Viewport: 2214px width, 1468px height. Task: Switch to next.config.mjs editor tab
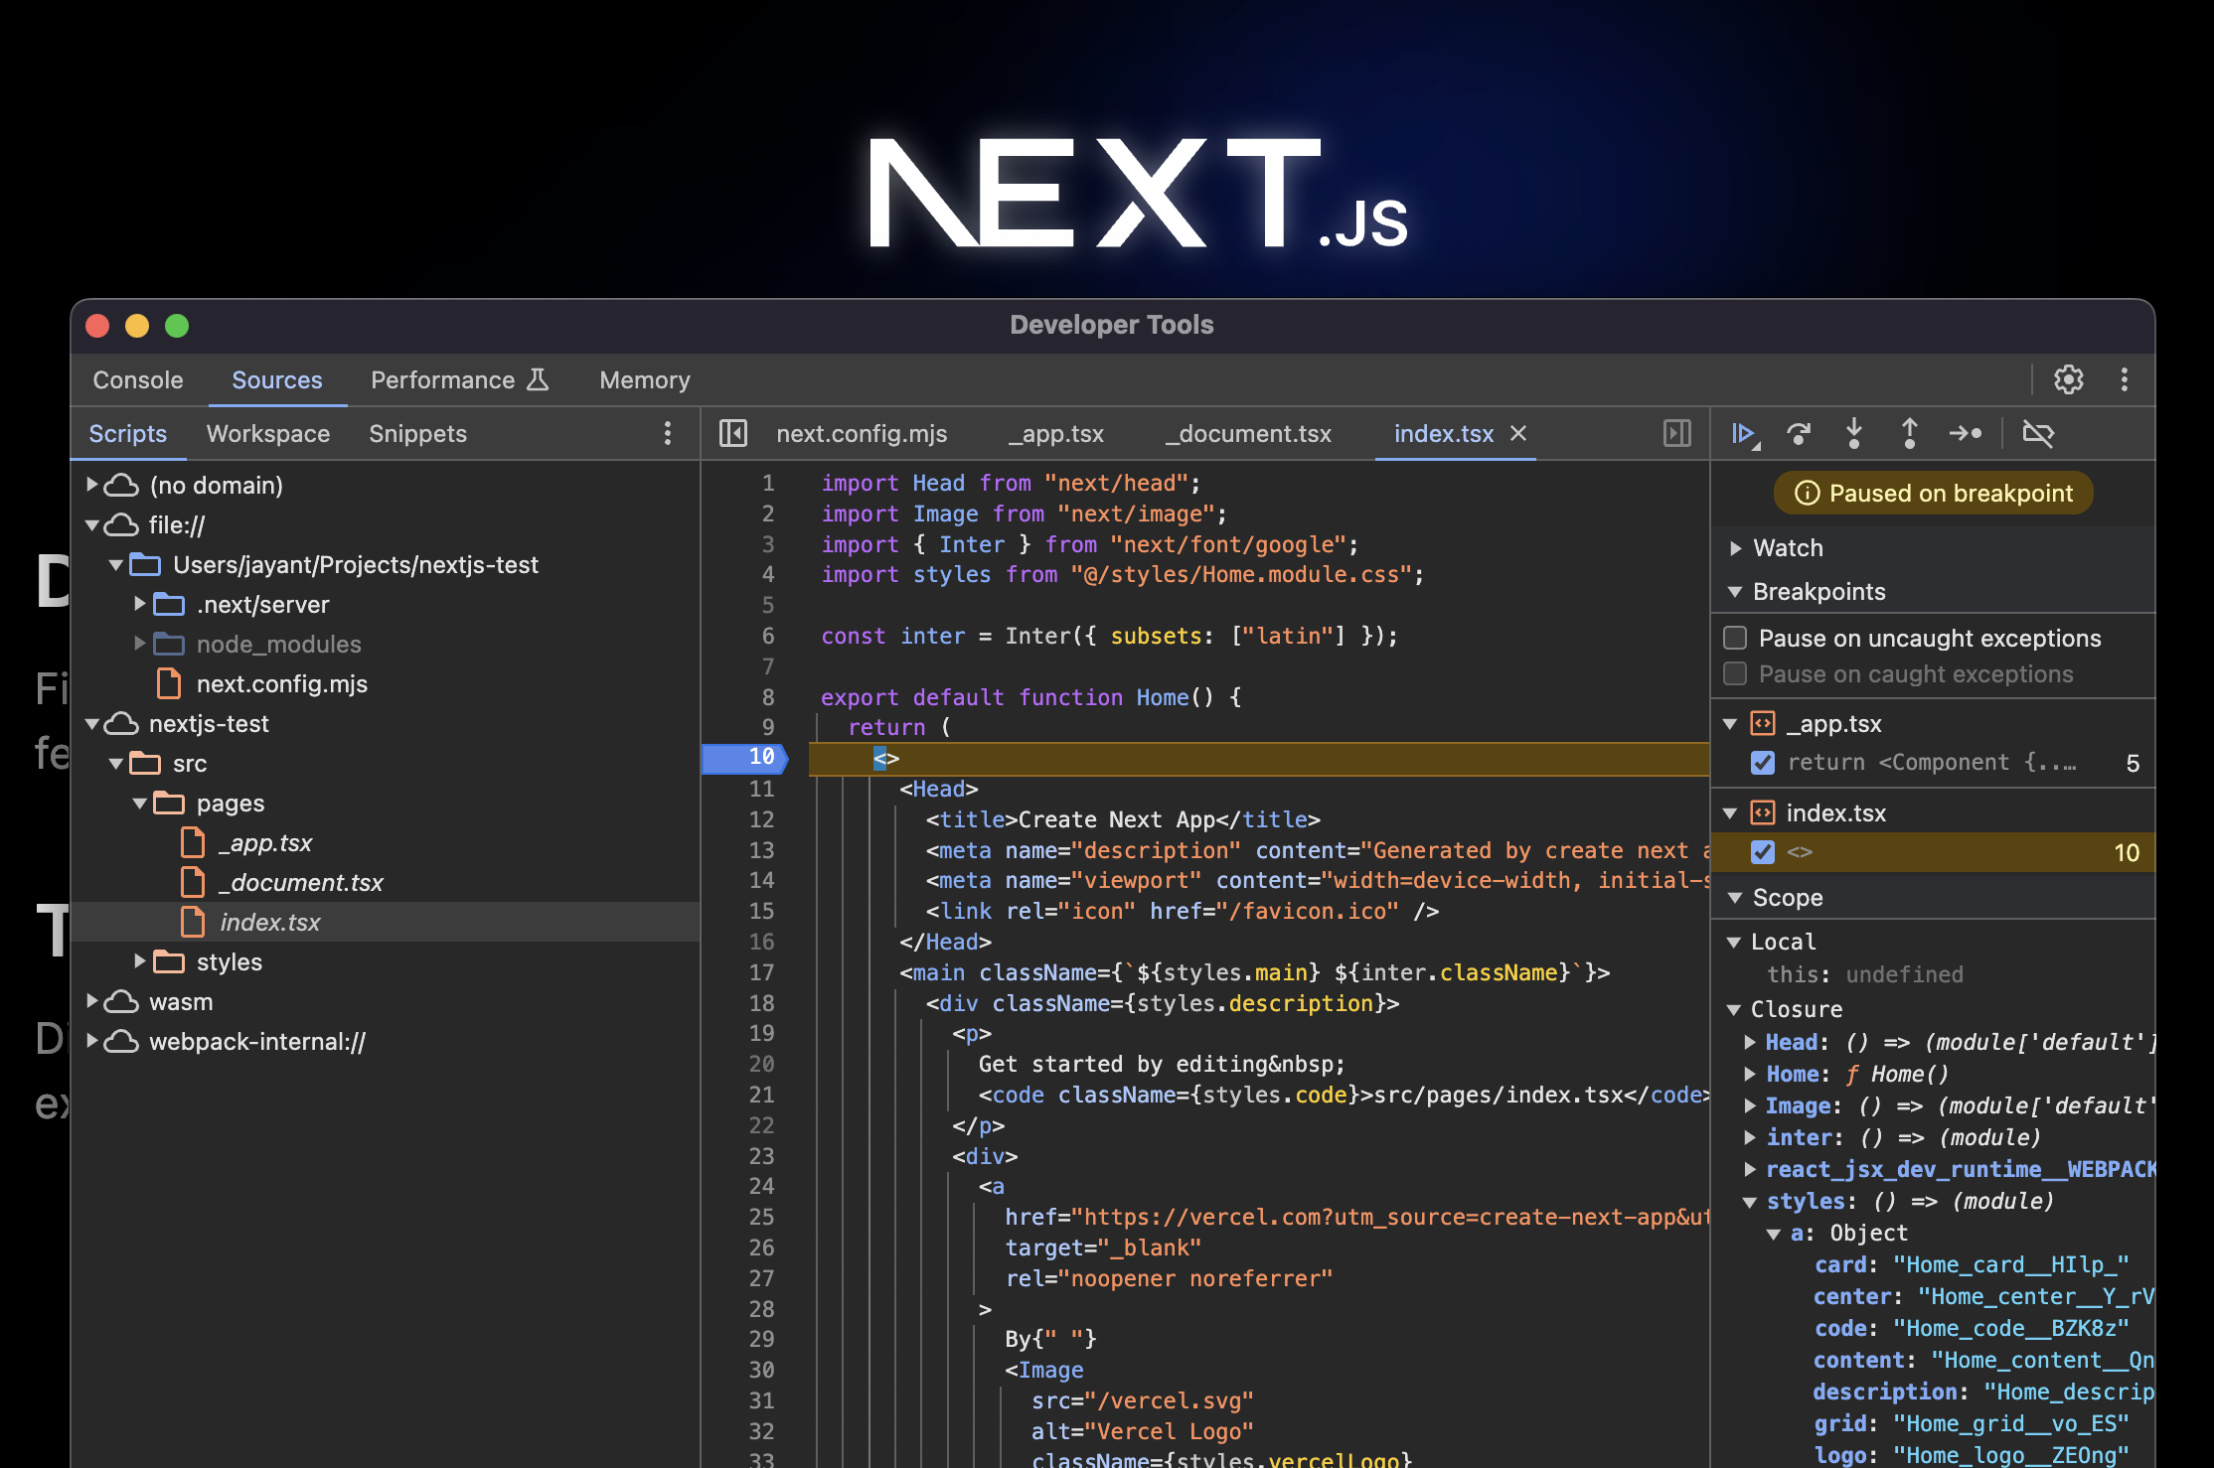pyautogui.click(x=862, y=434)
